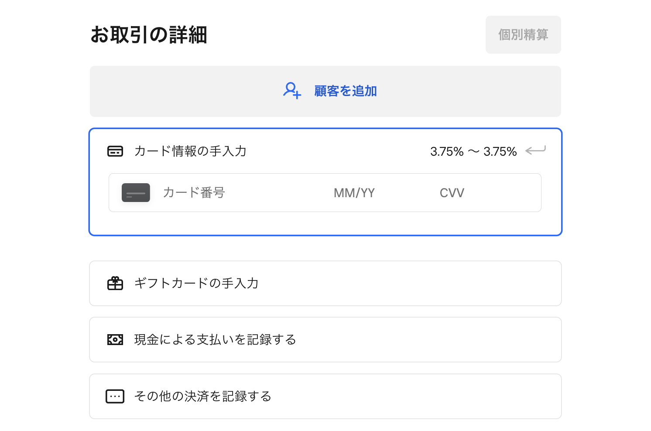Open the 個別精算 split payment screen
The height and width of the screenshot is (431, 651).
(x=523, y=34)
